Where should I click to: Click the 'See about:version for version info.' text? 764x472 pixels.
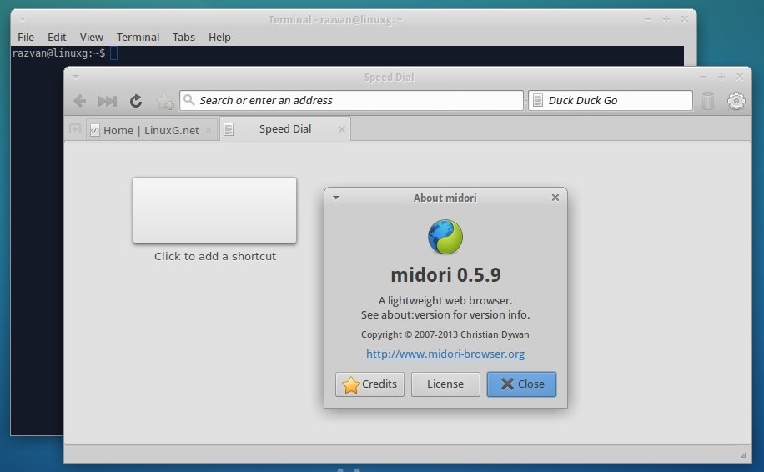(x=445, y=315)
